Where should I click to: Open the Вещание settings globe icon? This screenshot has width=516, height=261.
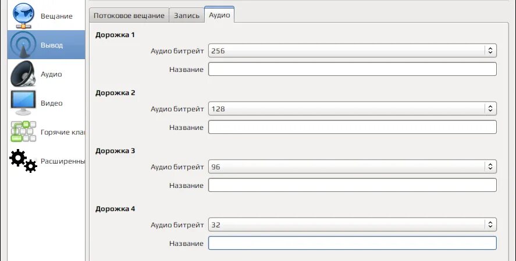(x=23, y=16)
